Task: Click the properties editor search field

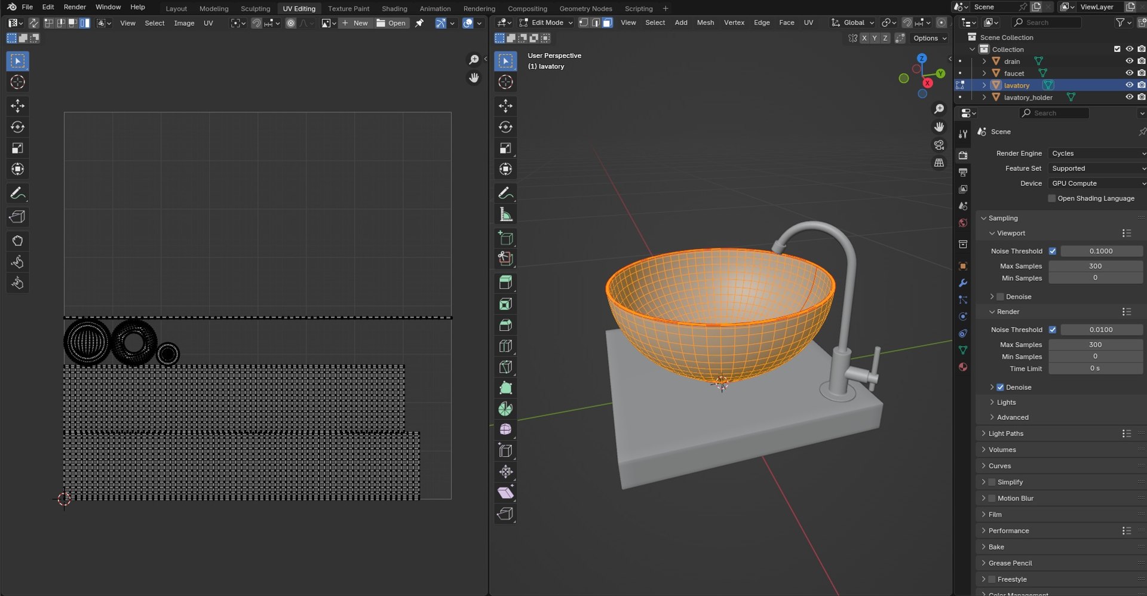Action: [1054, 113]
